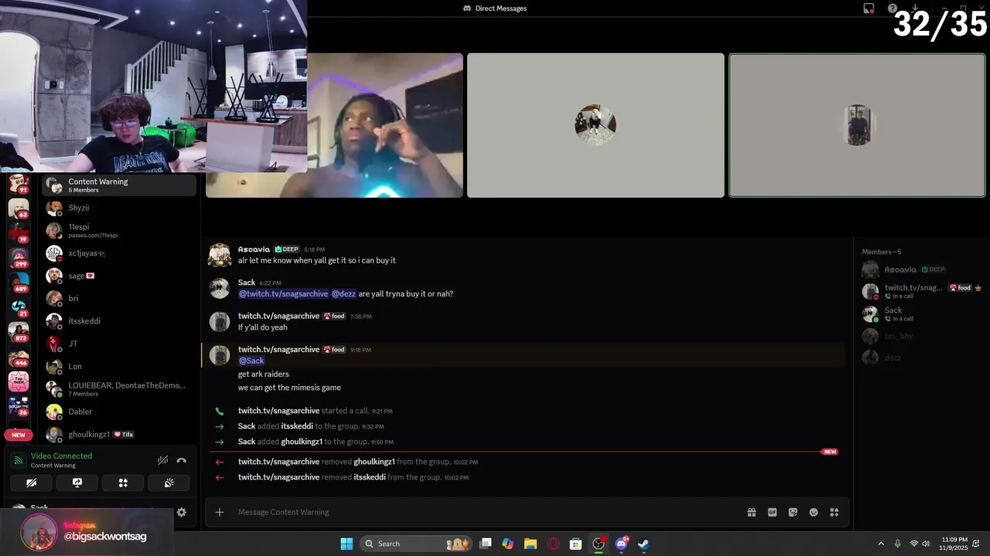Attach file with plus button

tap(220, 512)
